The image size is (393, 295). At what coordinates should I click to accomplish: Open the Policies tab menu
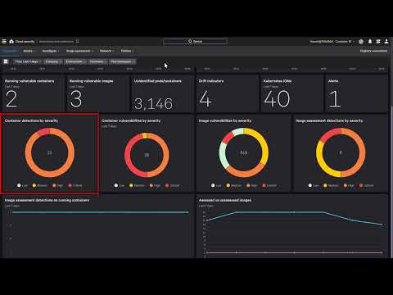(x=128, y=51)
